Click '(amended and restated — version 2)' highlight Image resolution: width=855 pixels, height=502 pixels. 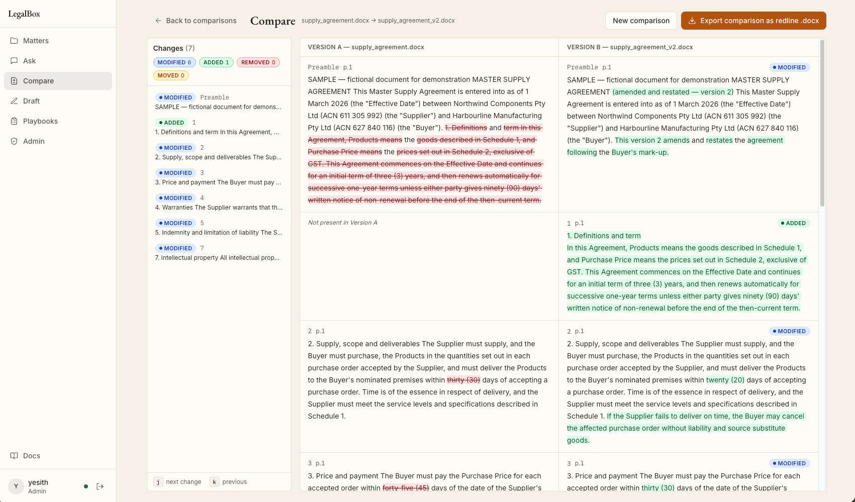(x=673, y=92)
